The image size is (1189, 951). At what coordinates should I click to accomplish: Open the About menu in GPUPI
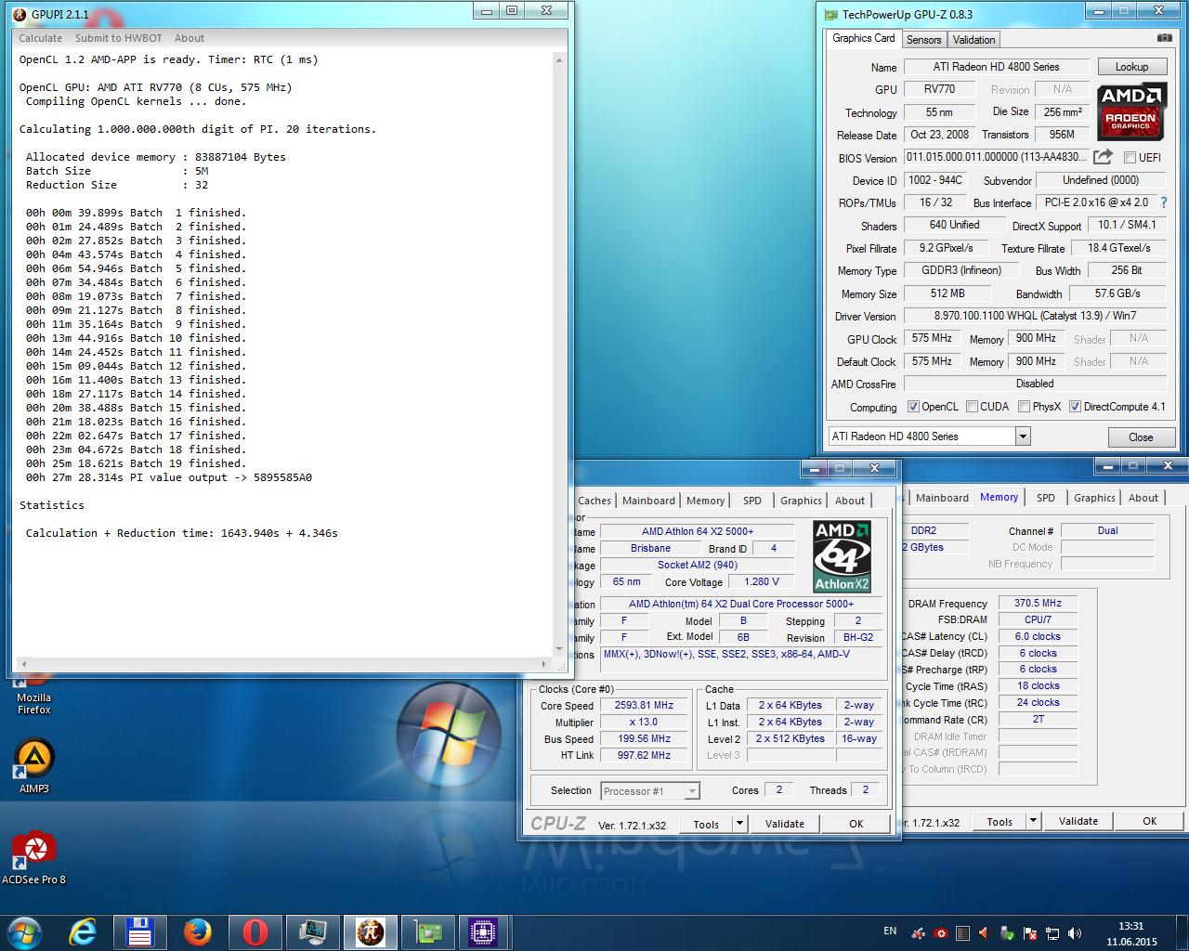(x=189, y=38)
